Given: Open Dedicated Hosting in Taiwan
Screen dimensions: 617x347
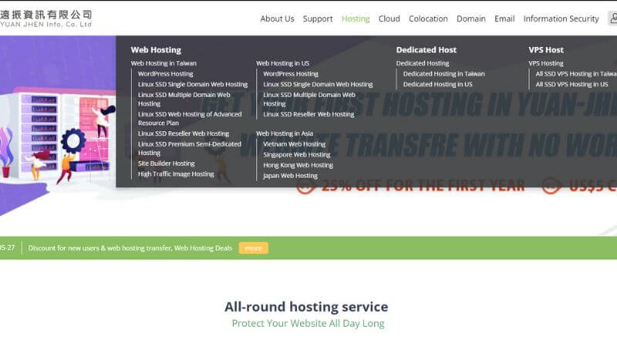Looking at the screenshot, I should pyautogui.click(x=444, y=73).
